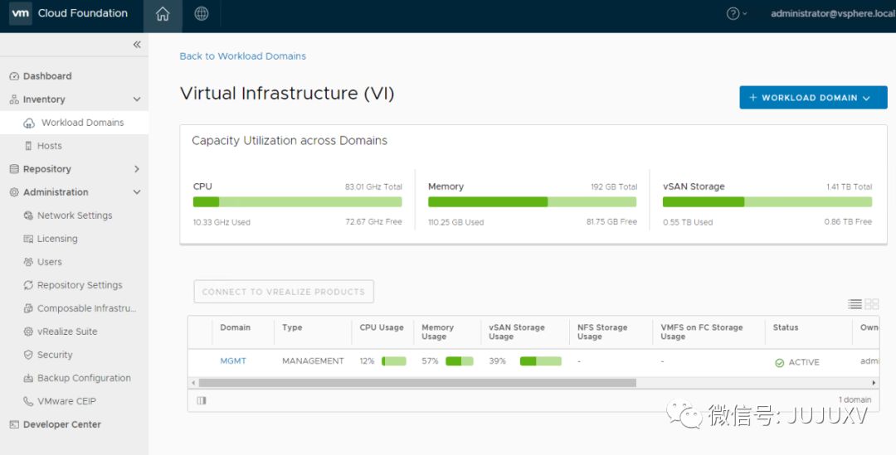
Task: Click the home icon in top bar
Action: 163,14
